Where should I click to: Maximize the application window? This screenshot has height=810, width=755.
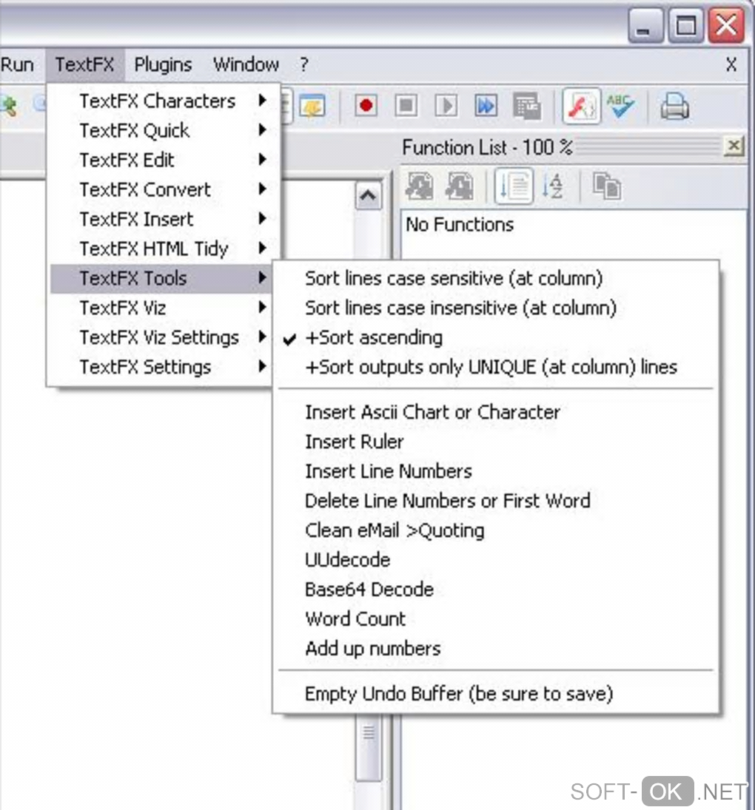pos(685,25)
